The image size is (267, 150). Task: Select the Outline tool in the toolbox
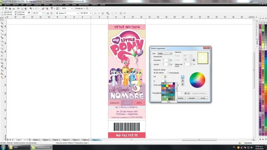2,70
